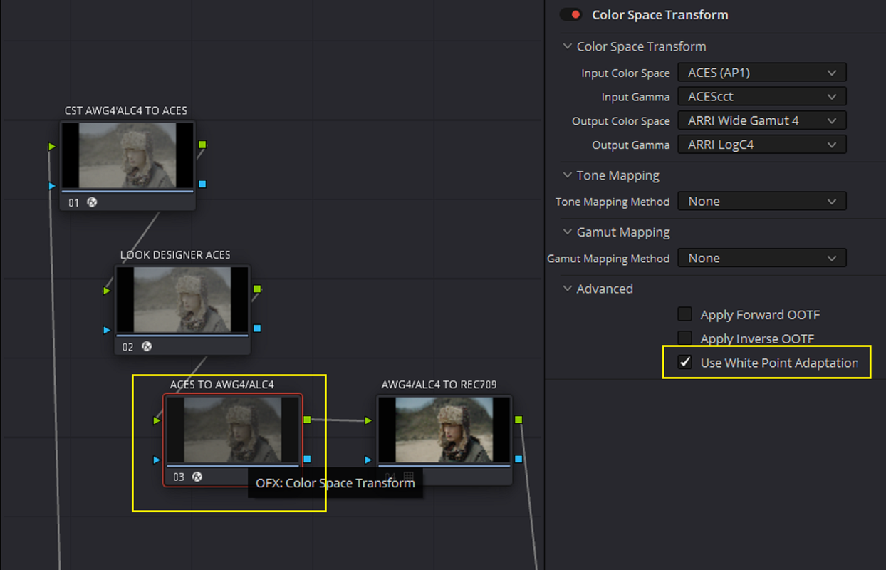Click blue key input triangle of node 01
Image resolution: width=886 pixels, height=570 pixels.
pos(51,186)
